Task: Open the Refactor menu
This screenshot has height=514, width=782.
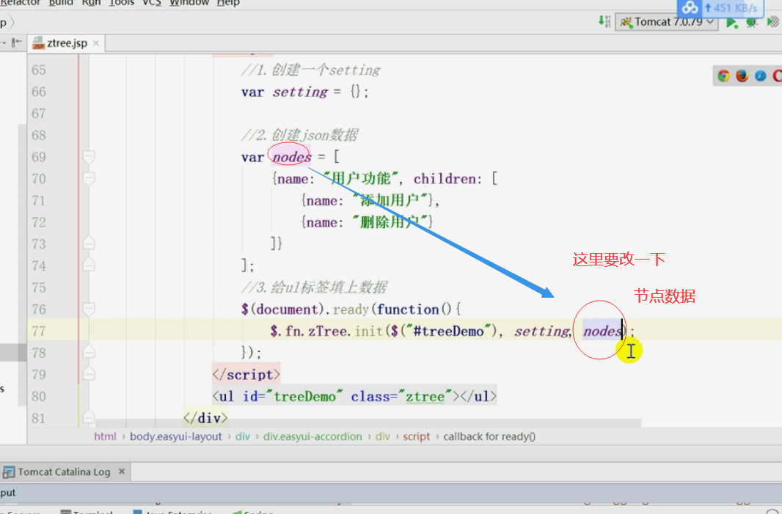Action: [21, 2]
